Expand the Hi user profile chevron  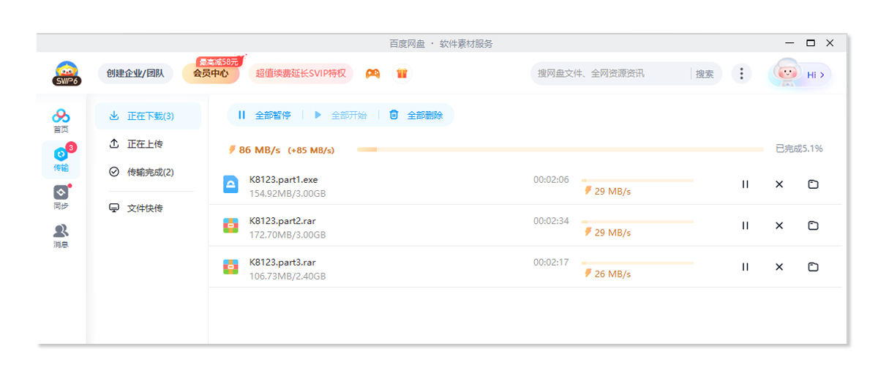[822, 75]
